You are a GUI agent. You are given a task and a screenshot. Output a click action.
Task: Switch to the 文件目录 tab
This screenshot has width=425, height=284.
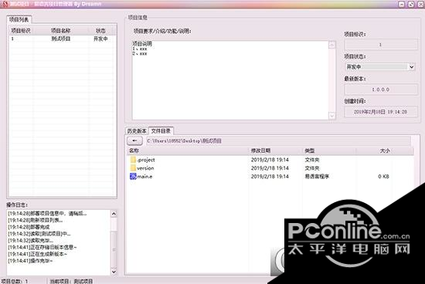pyautogui.click(x=161, y=130)
